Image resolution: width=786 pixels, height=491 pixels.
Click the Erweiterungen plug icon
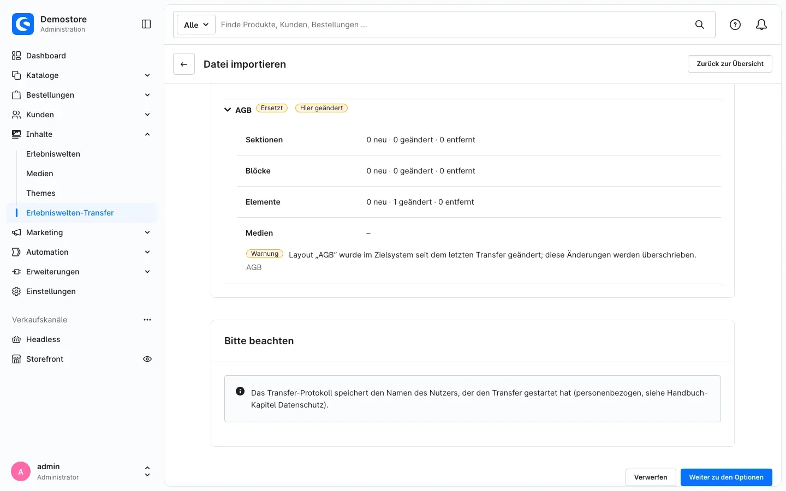click(16, 272)
